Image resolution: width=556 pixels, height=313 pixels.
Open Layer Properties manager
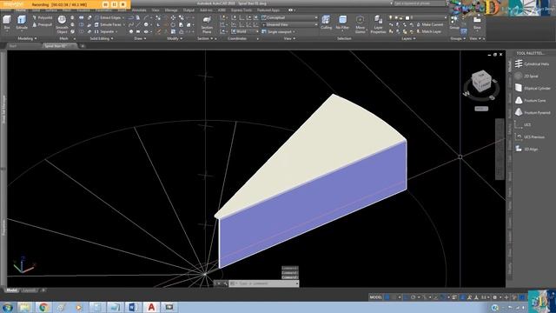[378, 24]
